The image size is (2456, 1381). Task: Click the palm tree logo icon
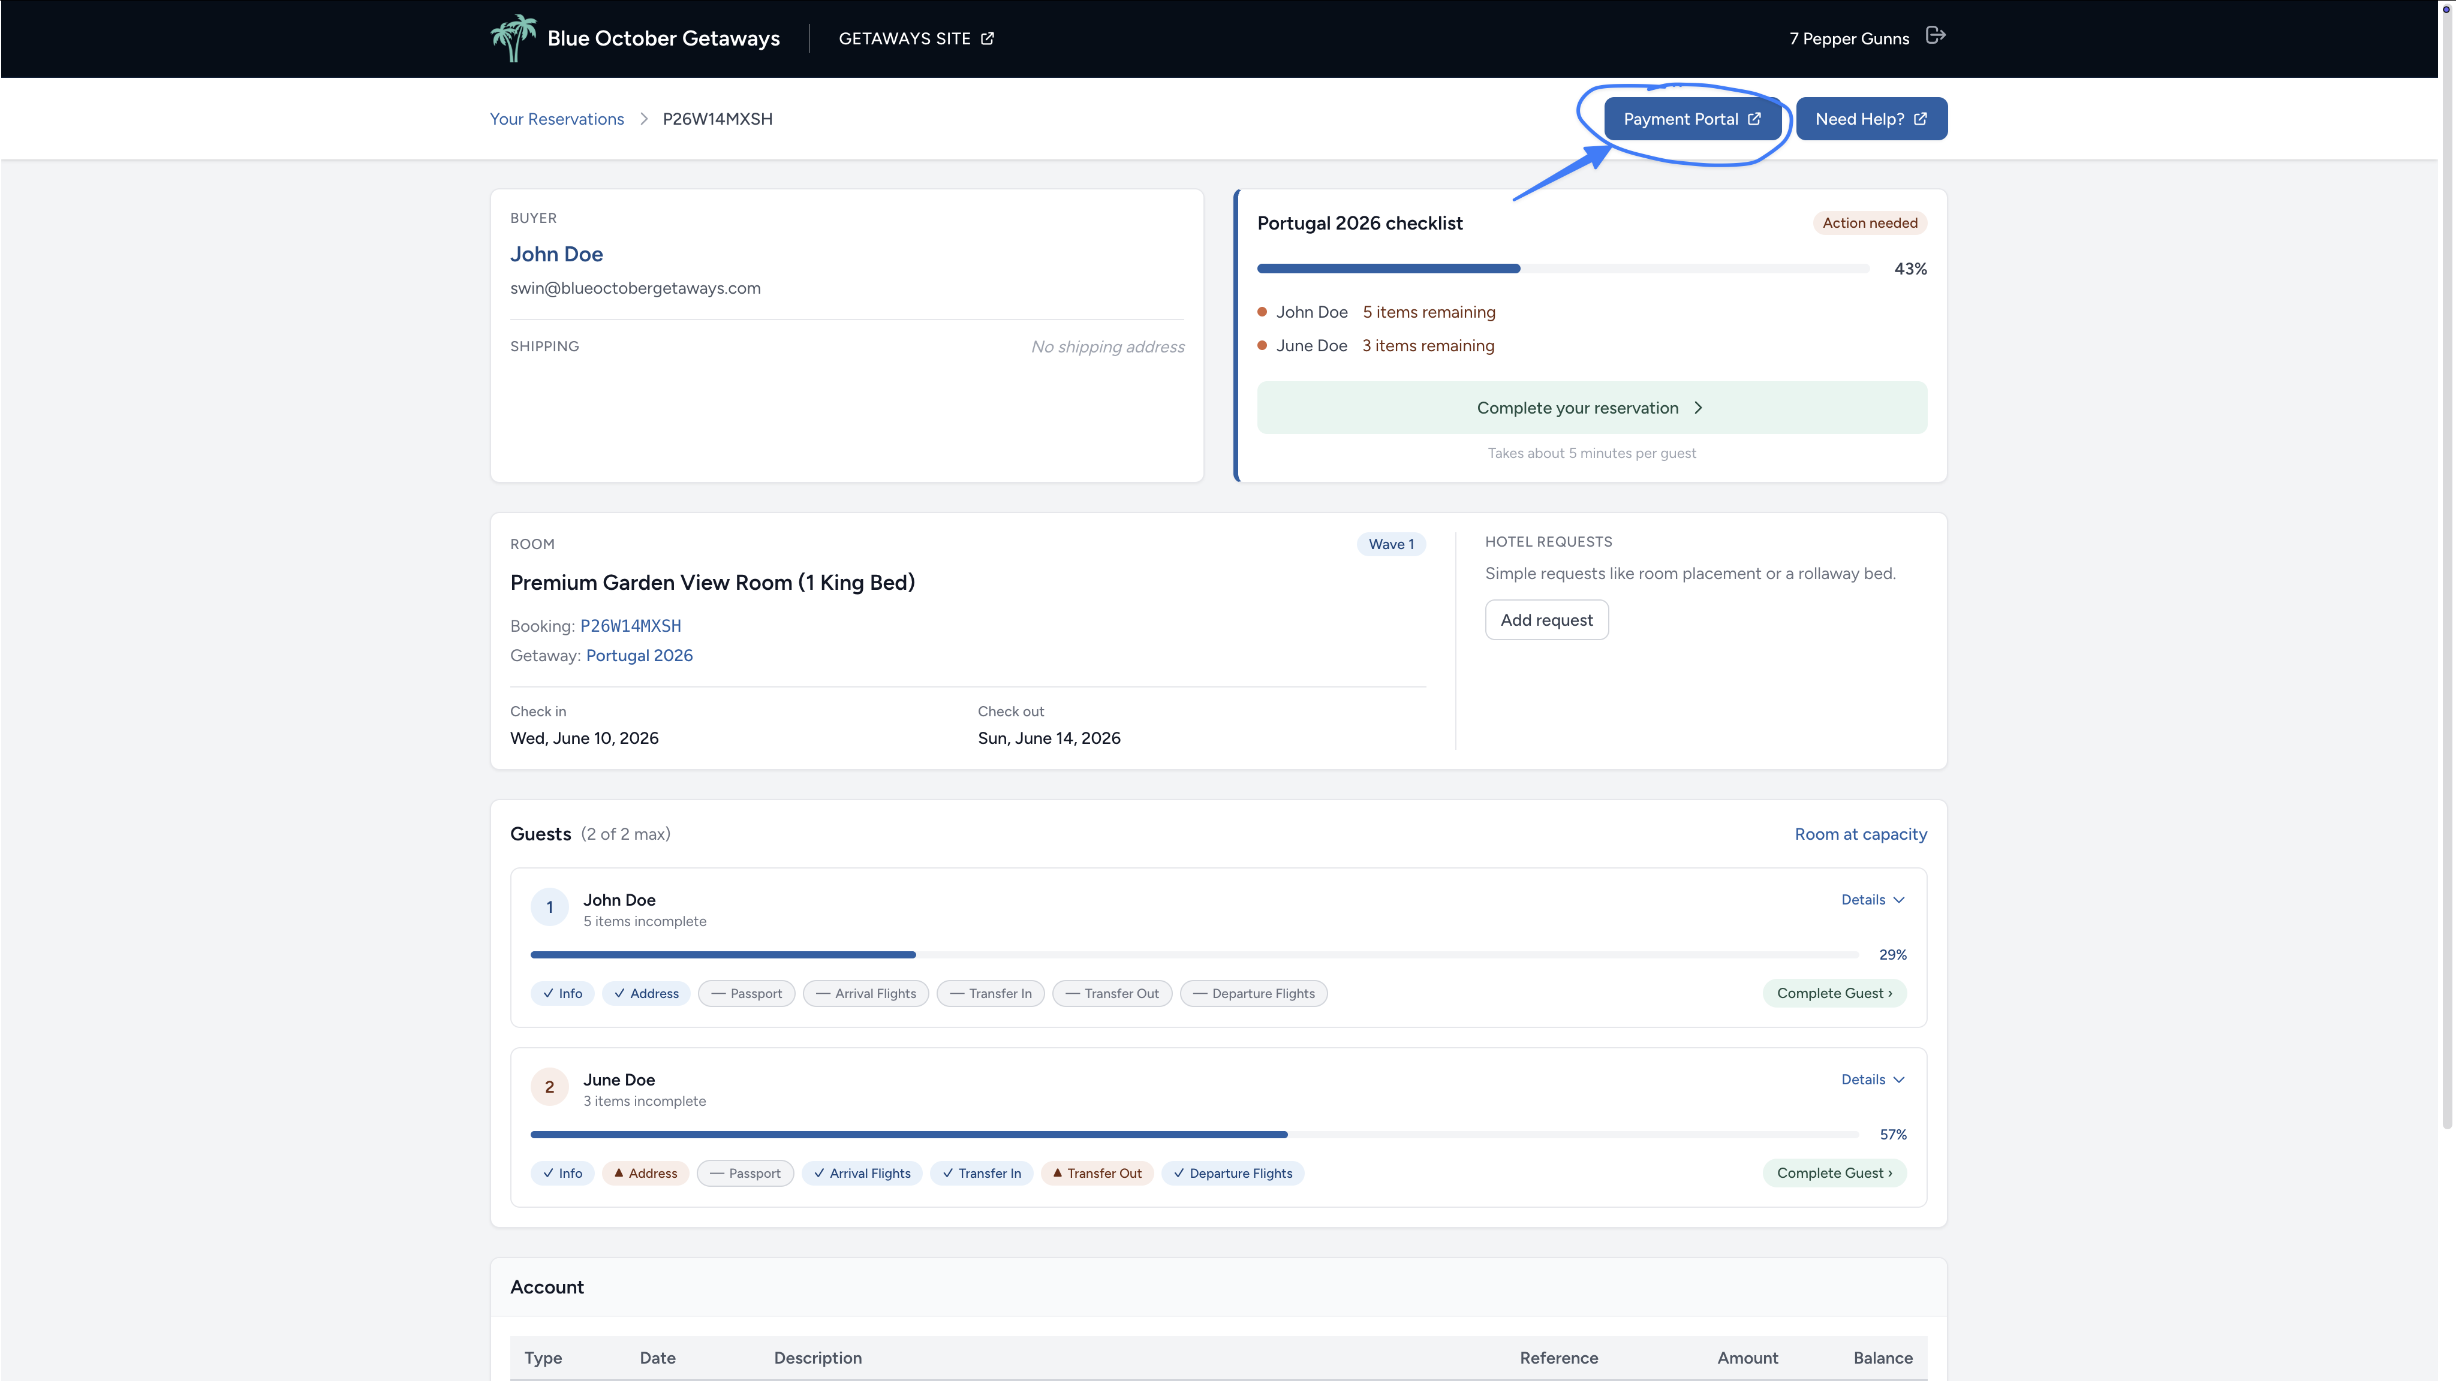[x=514, y=38]
